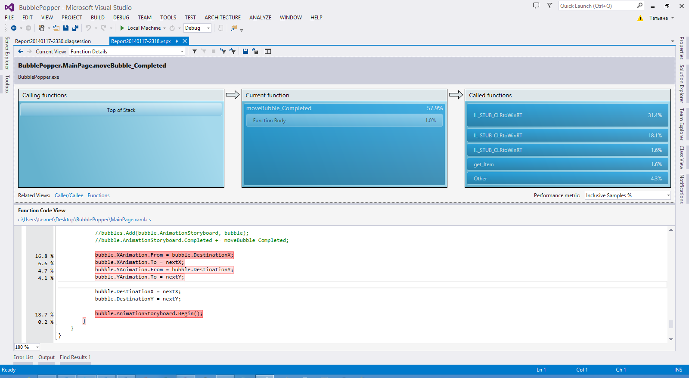Click the moveBubble_Completed 57.9% current function header
Screen dimensions: 689x378
(344, 108)
